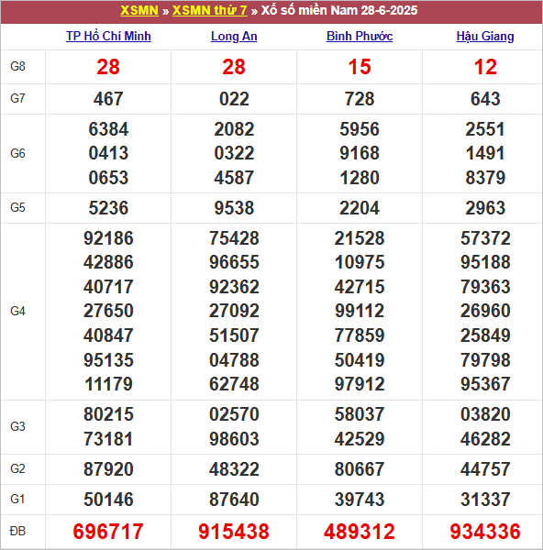The image size is (543, 550).
Task: Select the G5 row label
Action: click(18, 207)
